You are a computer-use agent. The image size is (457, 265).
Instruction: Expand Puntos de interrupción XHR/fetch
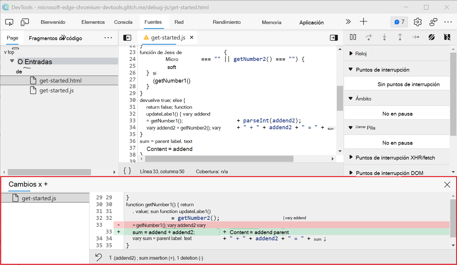pos(395,157)
